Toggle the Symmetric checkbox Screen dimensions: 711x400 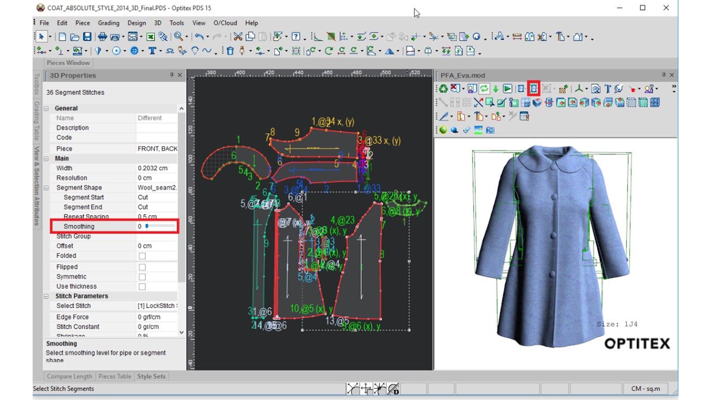[x=142, y=277]
